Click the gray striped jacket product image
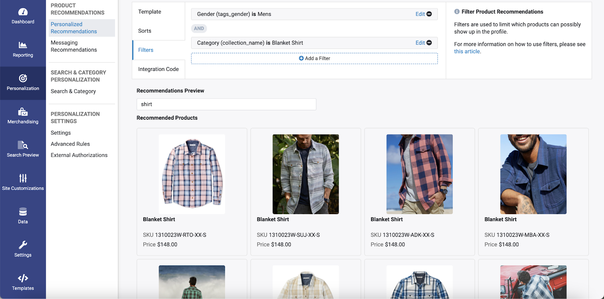Viewport: 604px width, 299px height. [x=306, y=174]
